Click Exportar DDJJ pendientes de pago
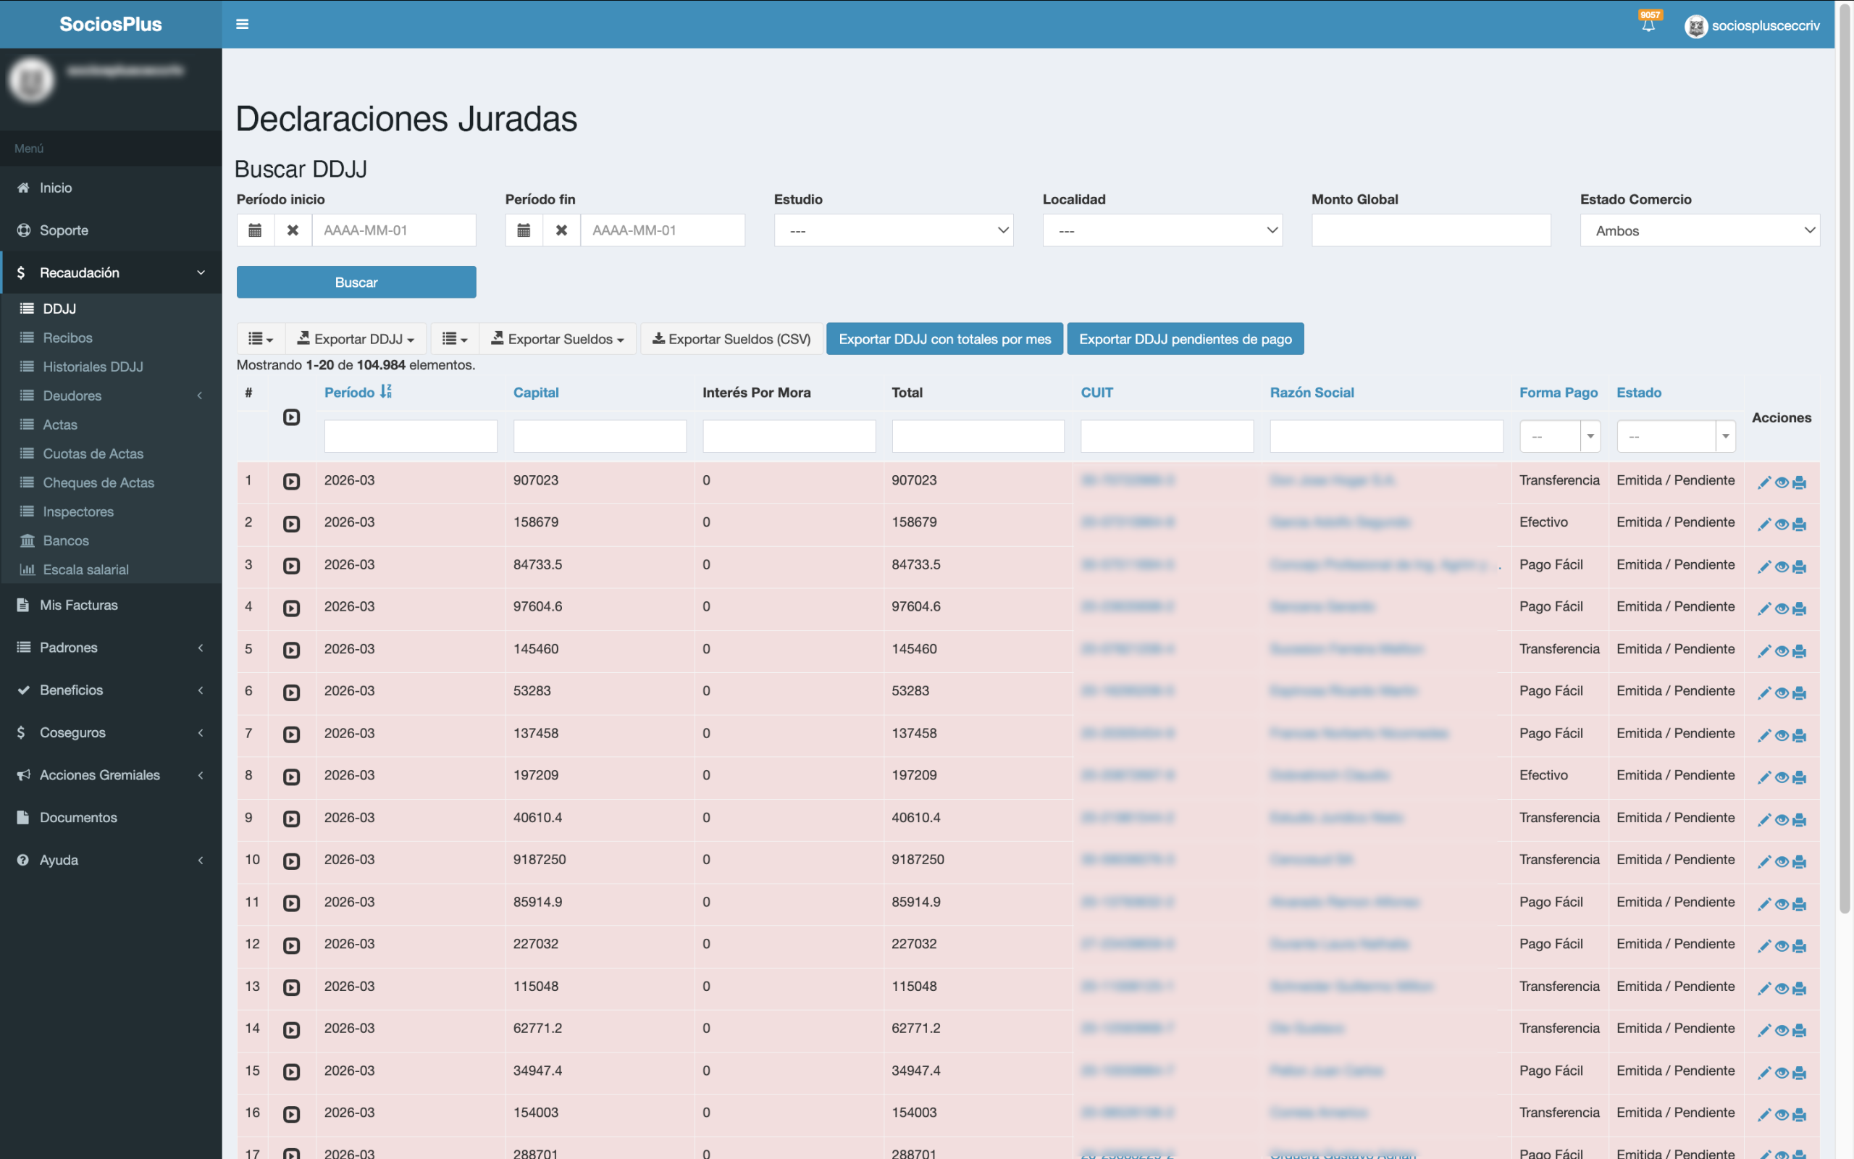Screen dimensions: 1854x1159 coord(1184,339)
